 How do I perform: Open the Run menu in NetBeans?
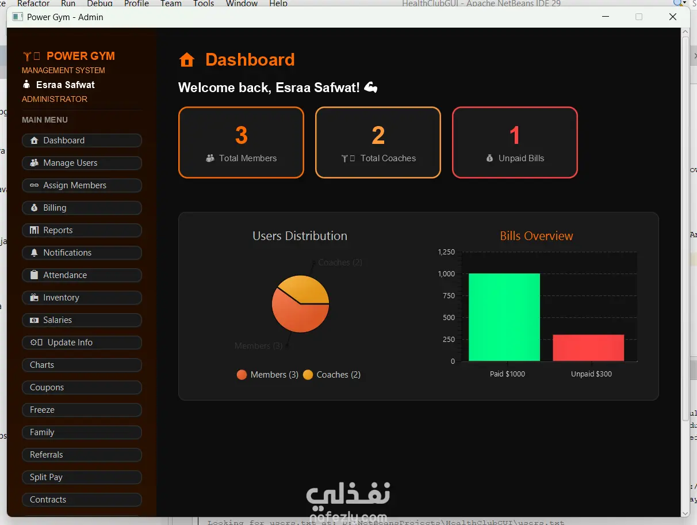click(68, 3)
